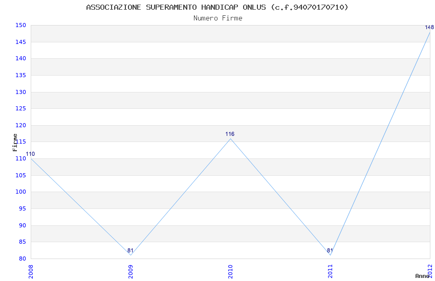Click the 130 y-axis tick label

pos(21,92)
